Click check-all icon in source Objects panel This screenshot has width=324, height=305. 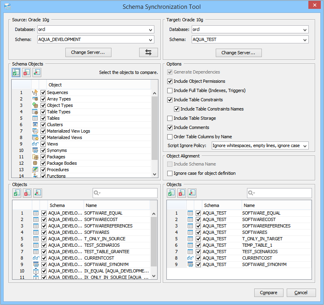pos(17,193)
